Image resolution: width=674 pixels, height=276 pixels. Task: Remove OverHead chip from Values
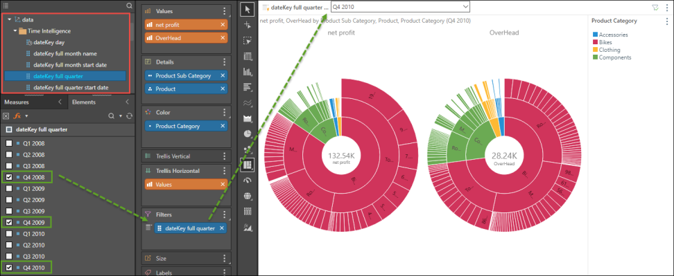[223, 38]
